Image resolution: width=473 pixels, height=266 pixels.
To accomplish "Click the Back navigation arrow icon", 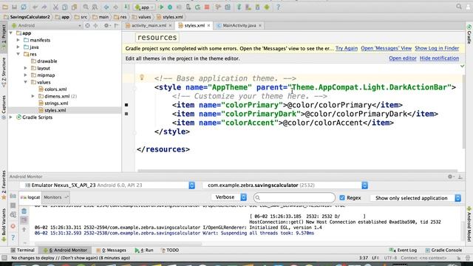I will coord(106,7).
